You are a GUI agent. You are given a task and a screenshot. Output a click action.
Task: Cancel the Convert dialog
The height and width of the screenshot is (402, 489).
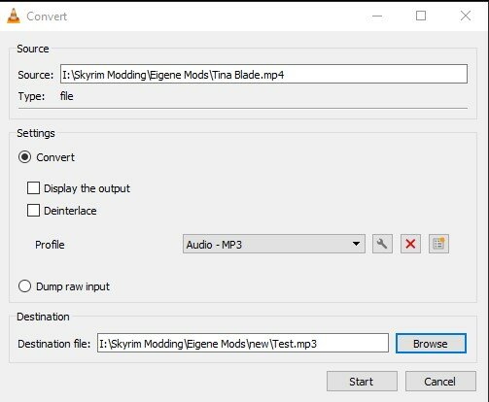point(440,382)
